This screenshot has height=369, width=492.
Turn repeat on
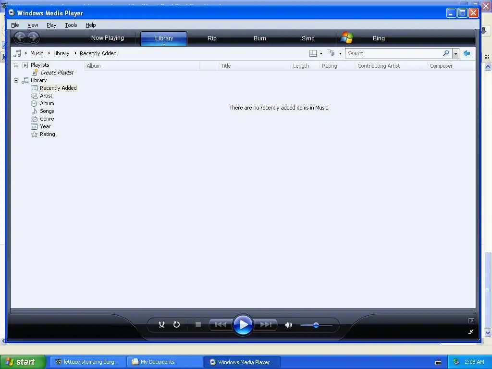pyautogui.click(x=177, y=324)
